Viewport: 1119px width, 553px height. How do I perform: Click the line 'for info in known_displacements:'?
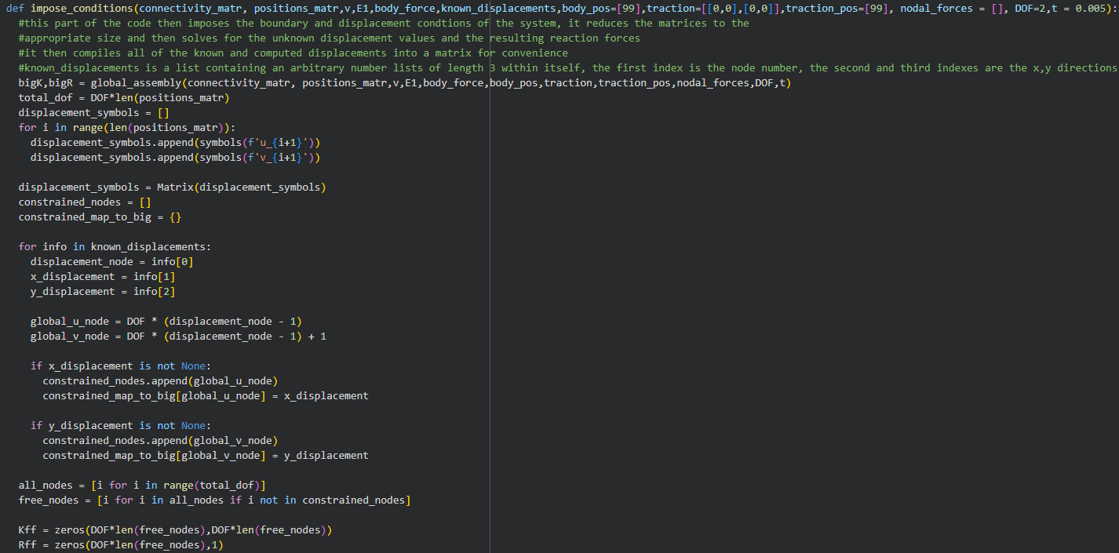pos(115,247)
